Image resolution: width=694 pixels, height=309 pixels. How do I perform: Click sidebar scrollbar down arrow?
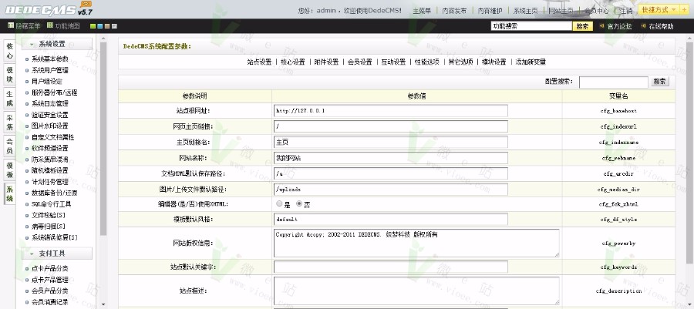coord(103,304)
